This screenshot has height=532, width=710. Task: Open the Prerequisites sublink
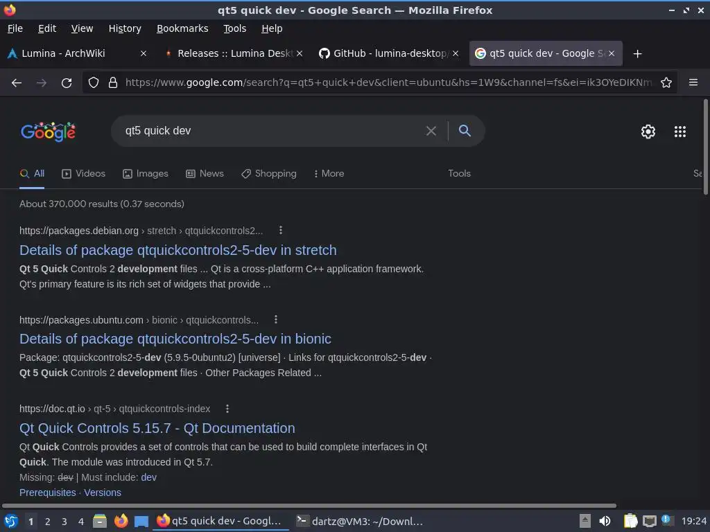point(48,493)
